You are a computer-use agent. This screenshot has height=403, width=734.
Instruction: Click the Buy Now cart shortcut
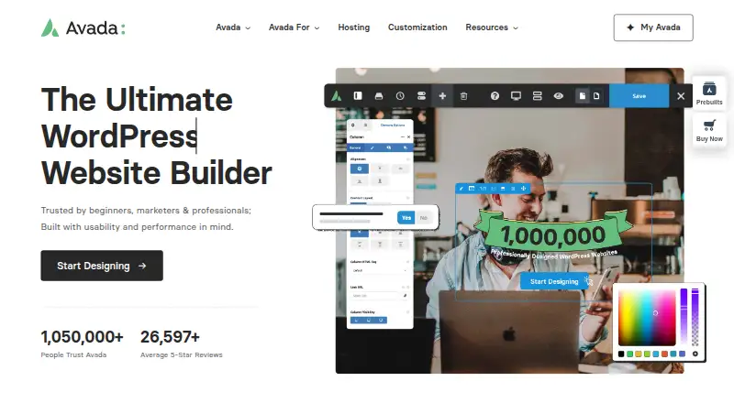(708, 130)
